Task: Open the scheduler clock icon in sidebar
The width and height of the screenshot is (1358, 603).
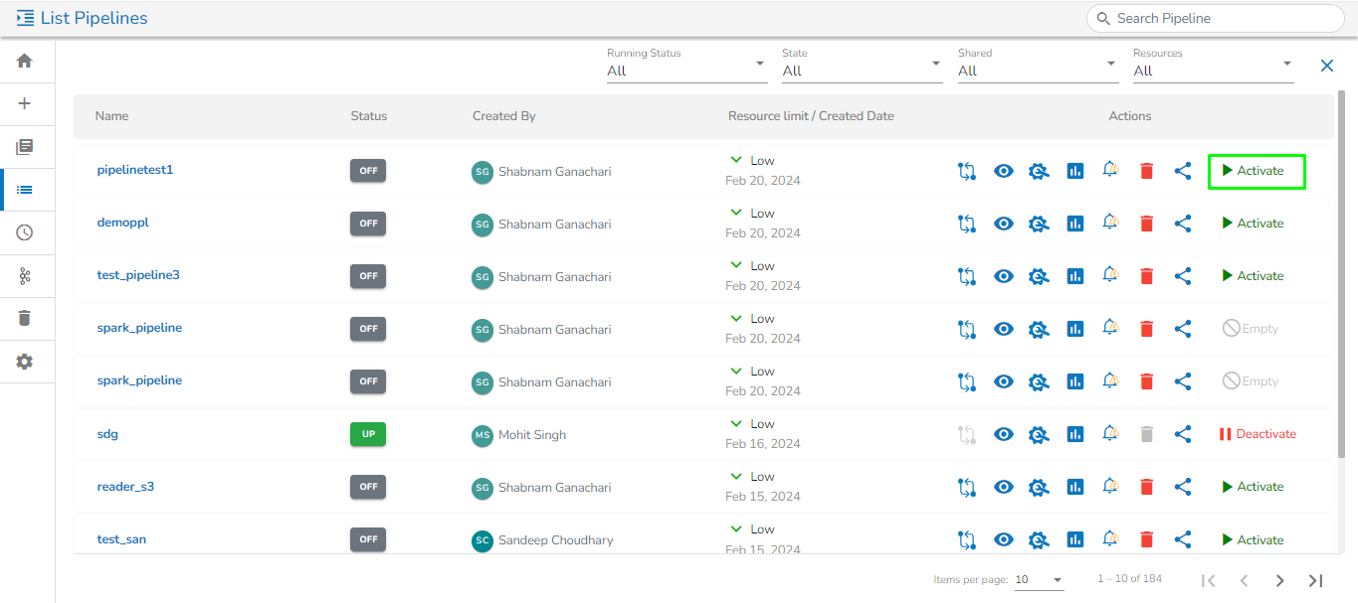Action: click(25, 232)
